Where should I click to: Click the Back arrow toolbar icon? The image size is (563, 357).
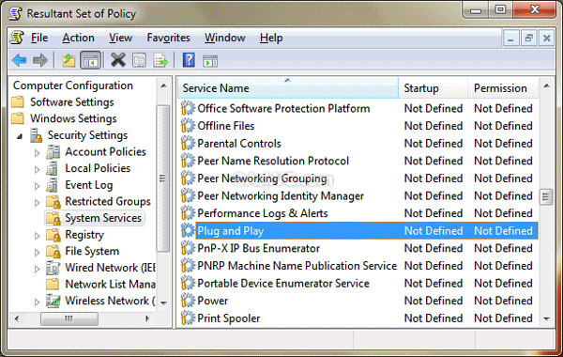pyautogui.click(x=20, y=60)
